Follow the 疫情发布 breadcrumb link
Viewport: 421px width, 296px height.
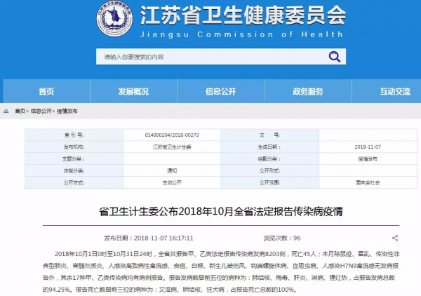(x=67, y=111)
